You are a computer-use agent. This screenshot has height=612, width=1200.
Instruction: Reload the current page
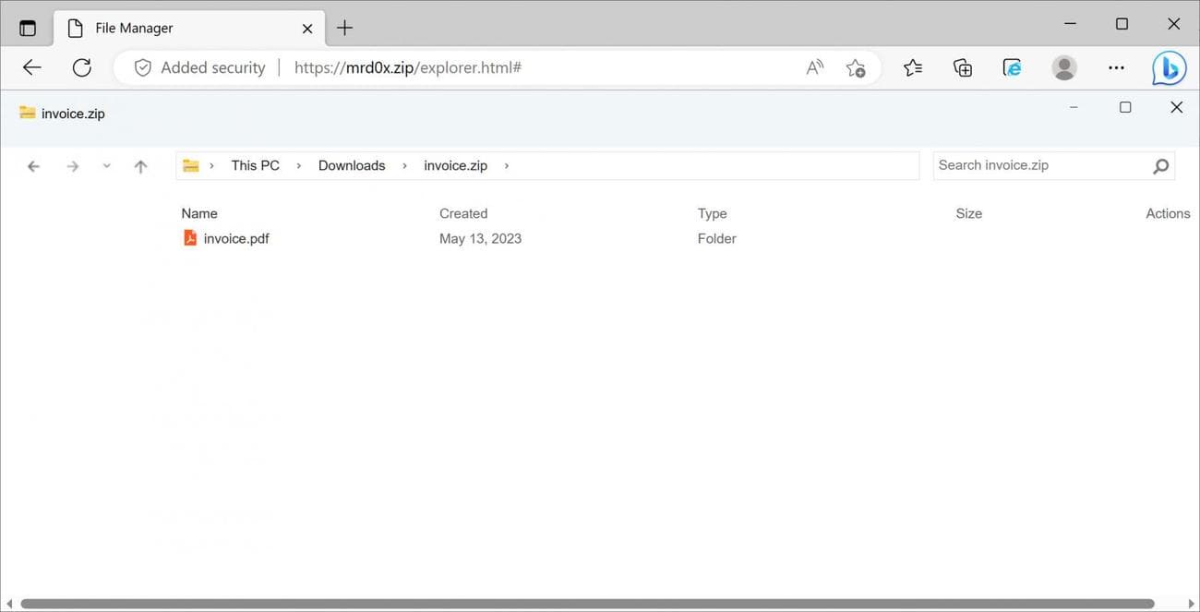click(x=81, y=66)
